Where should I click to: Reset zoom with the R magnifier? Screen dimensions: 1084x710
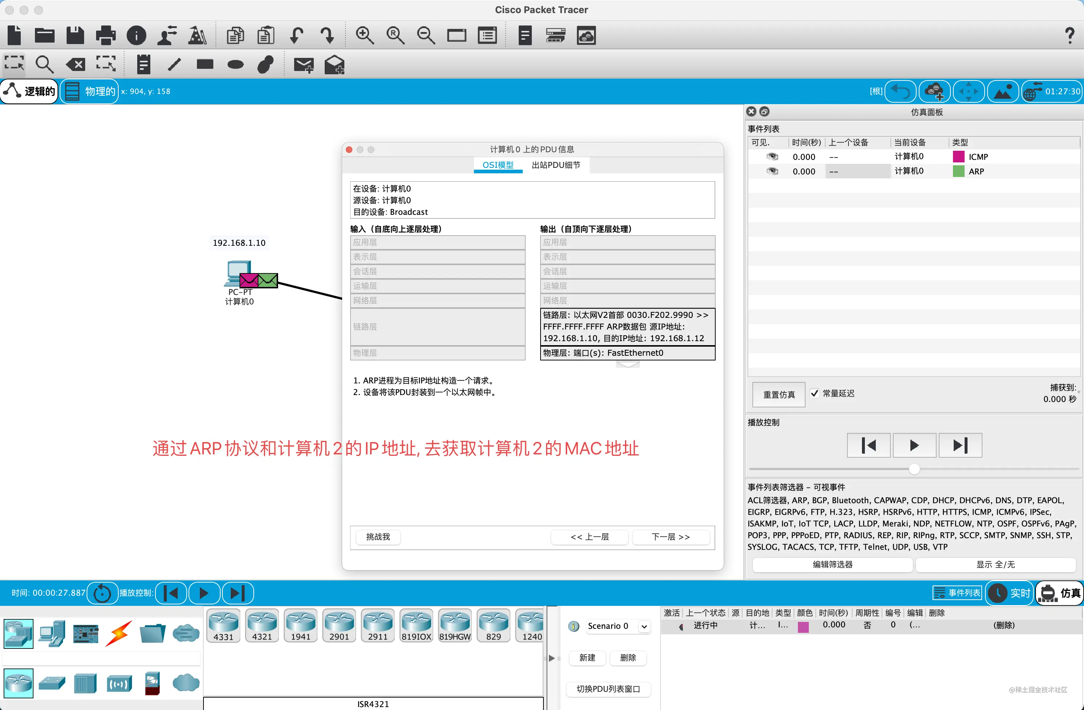pyautogui.click(x=395, y=35)
